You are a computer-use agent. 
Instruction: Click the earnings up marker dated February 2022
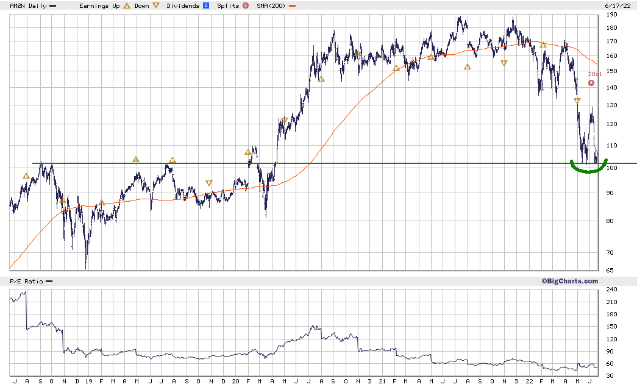(x=543, y=44)
